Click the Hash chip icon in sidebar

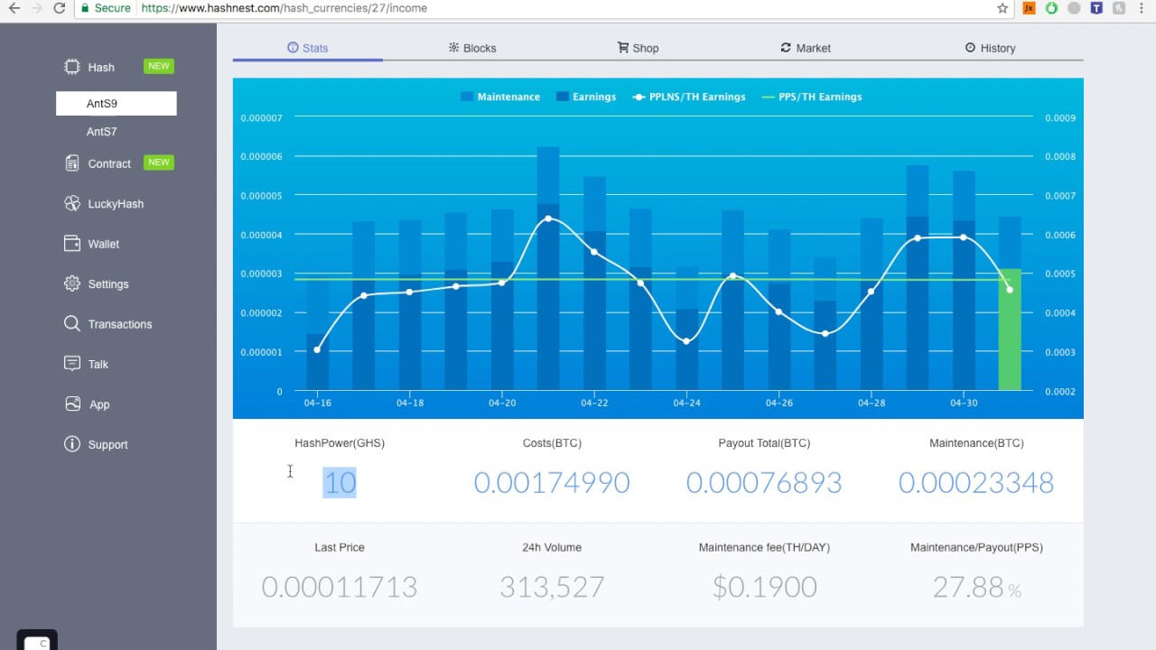point(72,67)
